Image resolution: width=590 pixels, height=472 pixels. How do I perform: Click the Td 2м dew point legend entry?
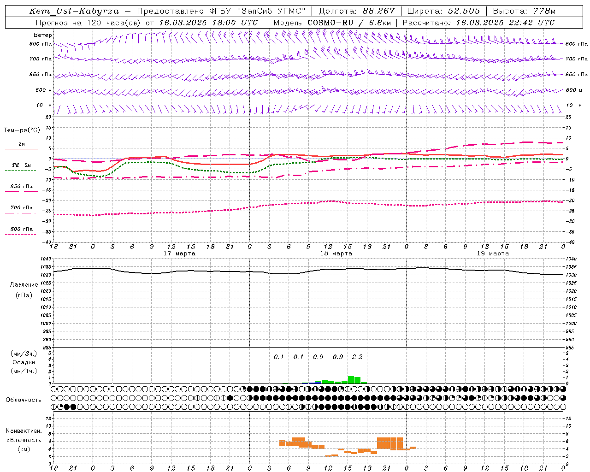pyautogui.click(x=21, y=165)
